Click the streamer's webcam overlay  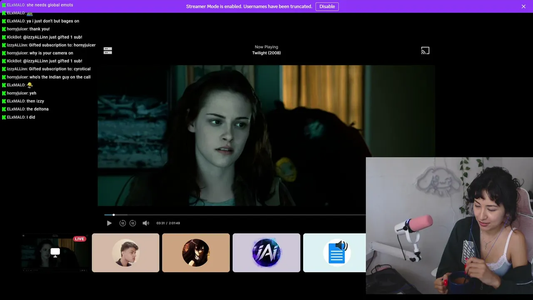coord(449,225)
